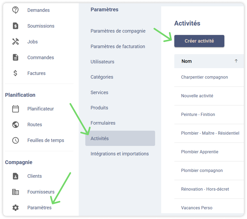Open the Plombier Apprentie activity row
The height and width of the screenshot is (219, 247).
[x=200, y=152]
